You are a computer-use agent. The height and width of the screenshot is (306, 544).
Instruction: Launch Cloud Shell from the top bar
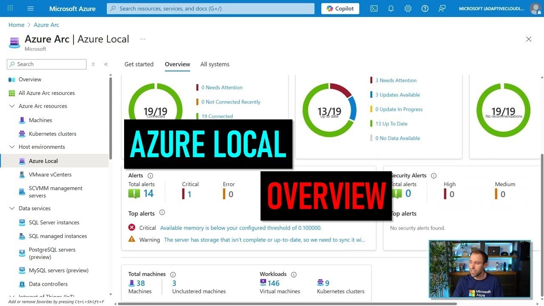[x=374, y=8]
